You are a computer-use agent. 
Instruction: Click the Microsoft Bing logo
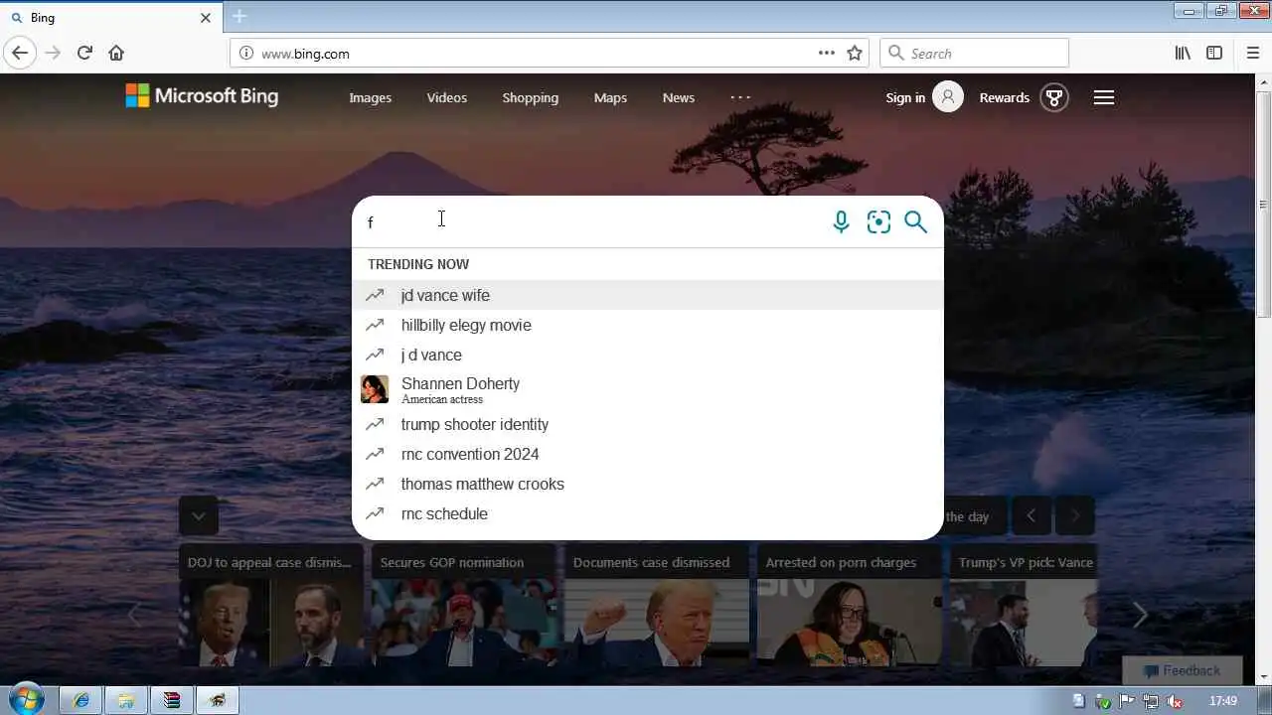click(x=202, y=96)
